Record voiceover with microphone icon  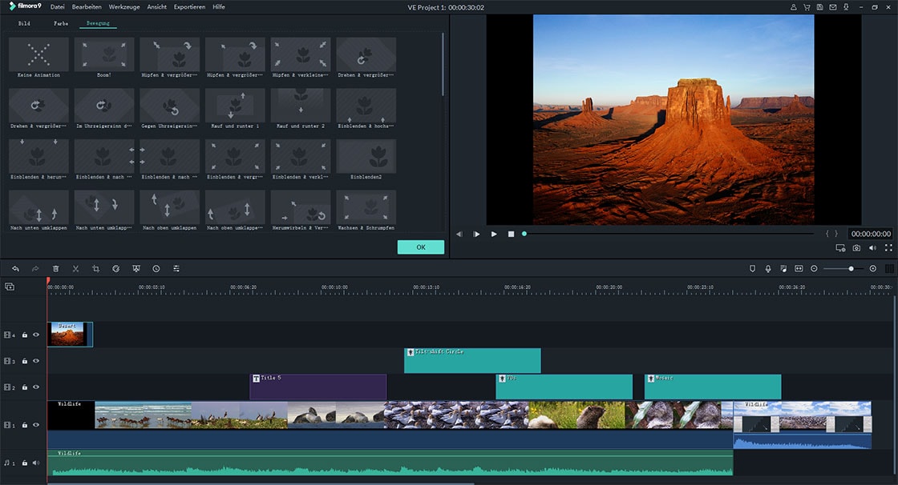point(767,268)
